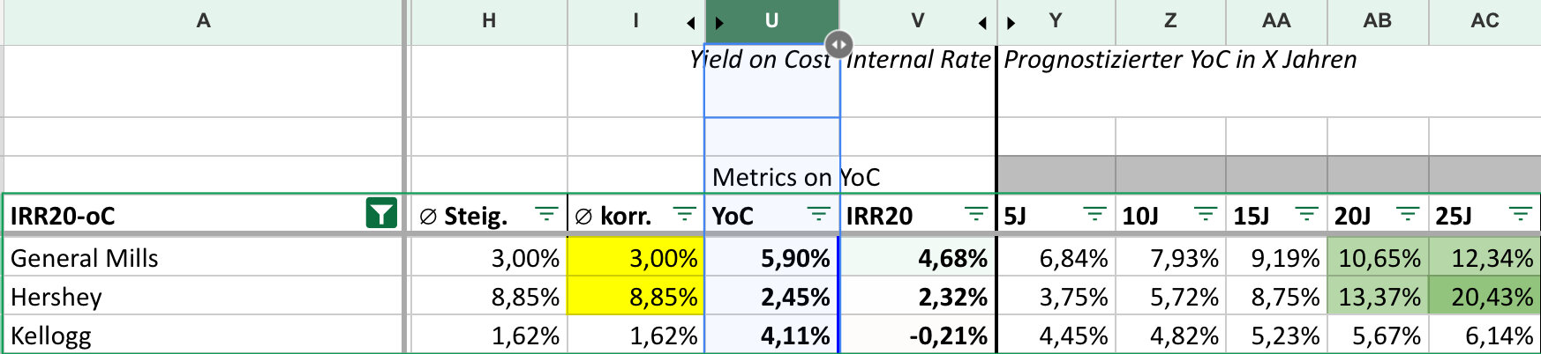The height and width of the screenshot is (354, 1541).
Task: Unhide columns via arrow left of Y header
Action: click(1011, 23)
